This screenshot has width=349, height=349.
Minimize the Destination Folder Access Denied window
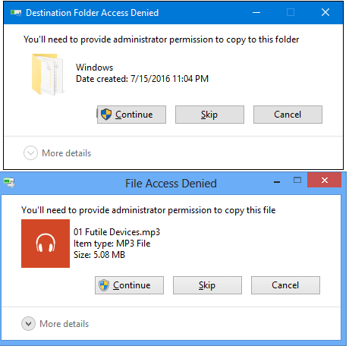[x=256, y=12]
